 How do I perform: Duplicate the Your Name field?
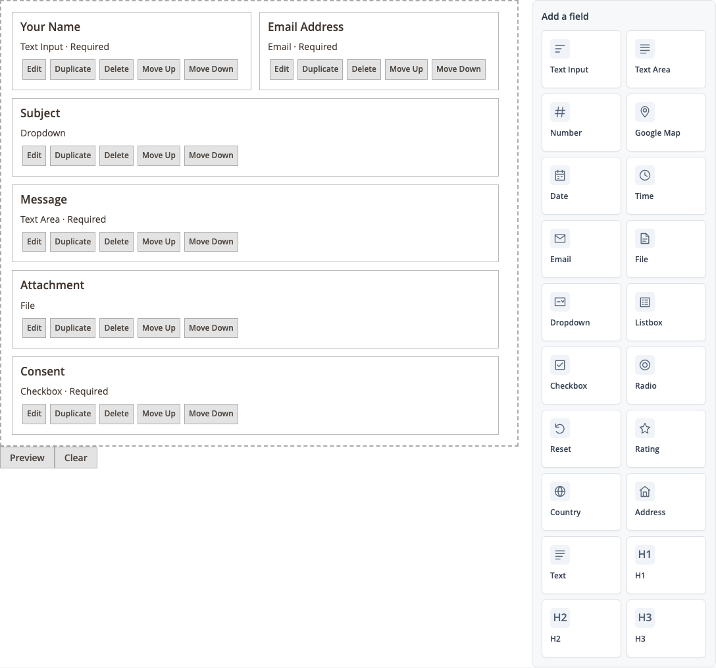pyautogui.click(x=72, y=69)
